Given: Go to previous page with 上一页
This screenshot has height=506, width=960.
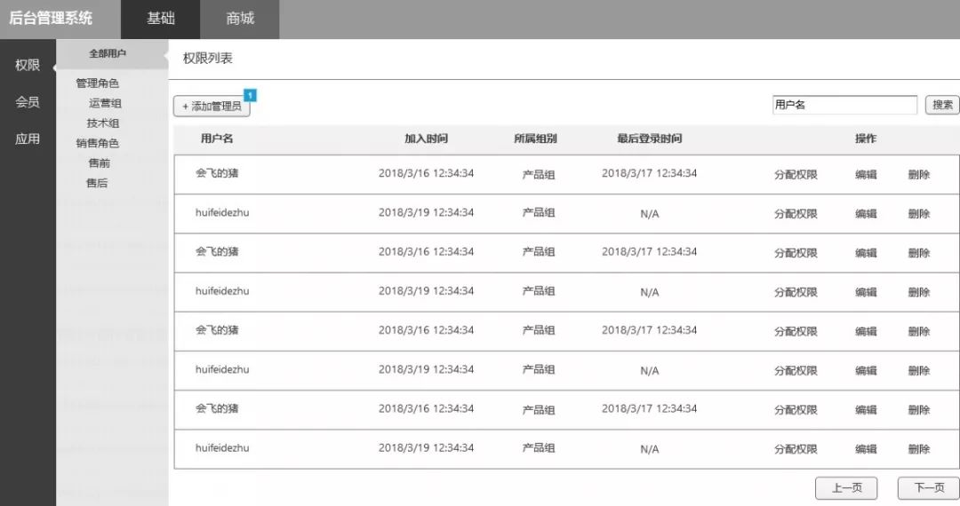Looking at the screenshot, I should click(846, 487).
